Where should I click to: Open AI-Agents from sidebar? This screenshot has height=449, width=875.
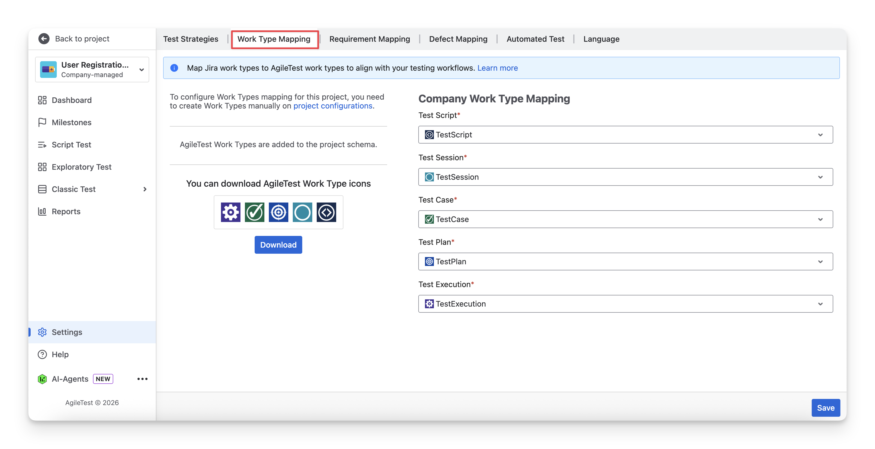pyautogui.click(x=70, y=379)
